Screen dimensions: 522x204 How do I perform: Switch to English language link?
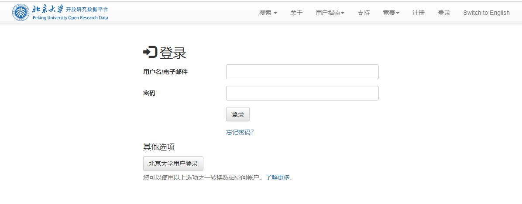[x=486, y=13]
